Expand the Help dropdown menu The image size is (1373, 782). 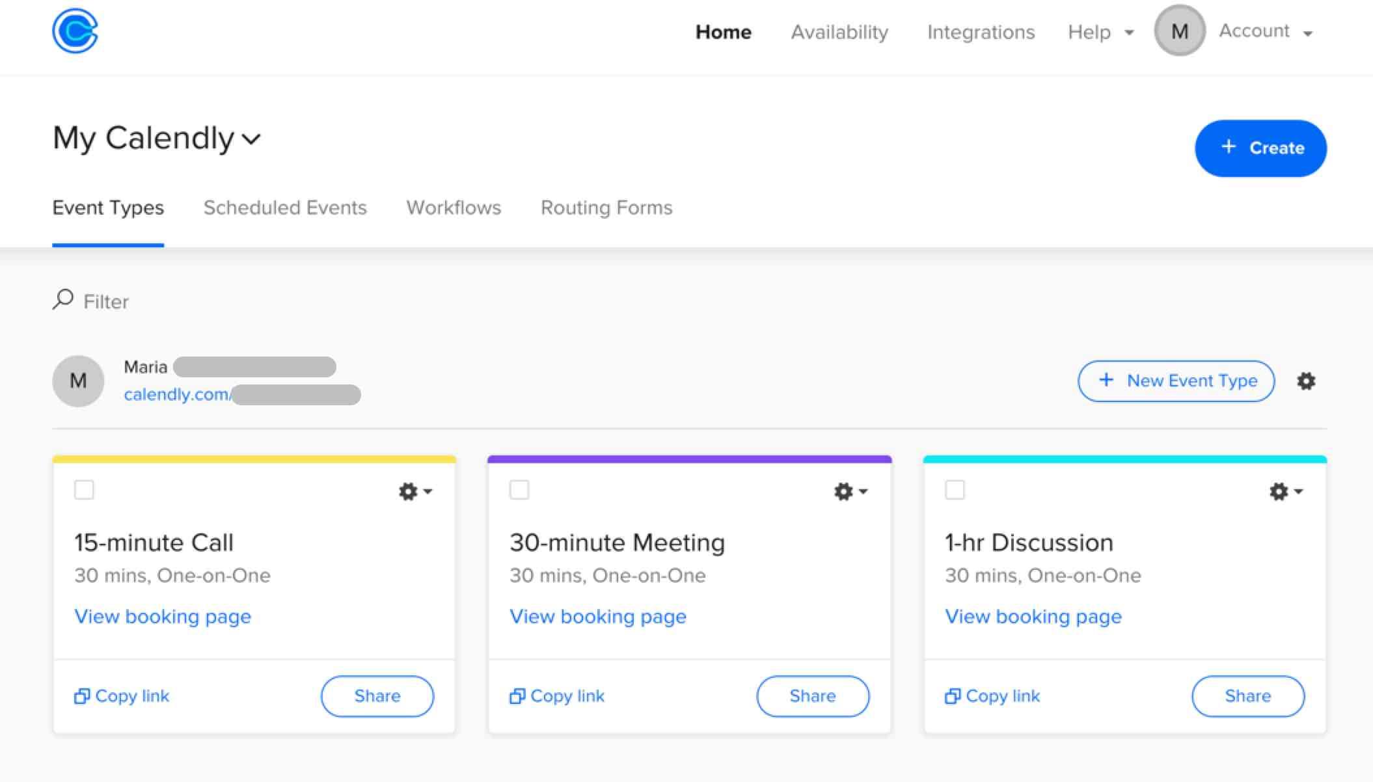click(1096, 31)
